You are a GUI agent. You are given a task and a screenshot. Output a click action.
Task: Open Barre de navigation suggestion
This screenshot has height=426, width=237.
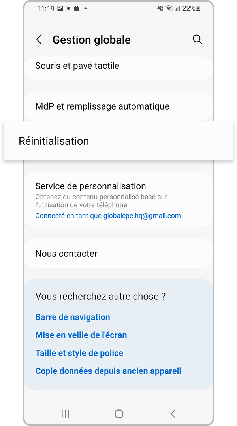tap(73, 317)
